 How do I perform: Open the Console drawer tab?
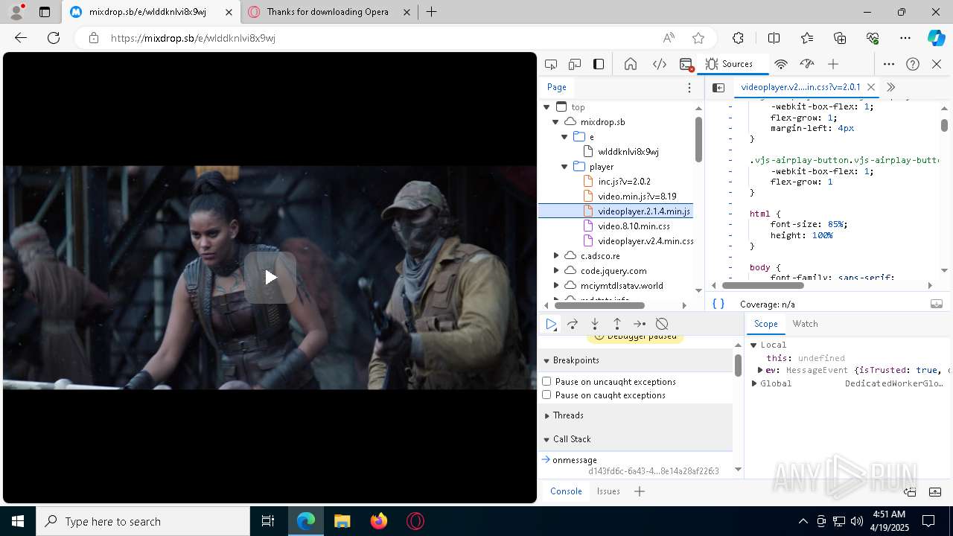(566, 491)
